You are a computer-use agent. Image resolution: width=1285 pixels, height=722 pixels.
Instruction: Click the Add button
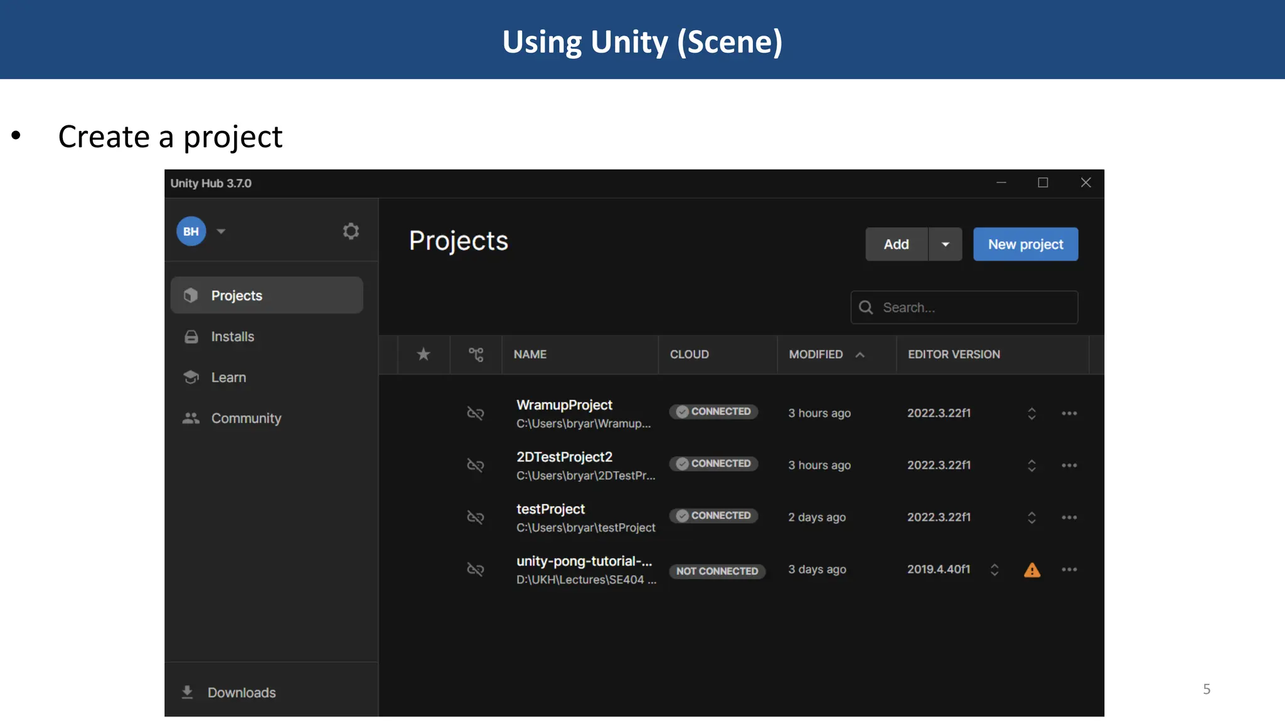[897, 244]
